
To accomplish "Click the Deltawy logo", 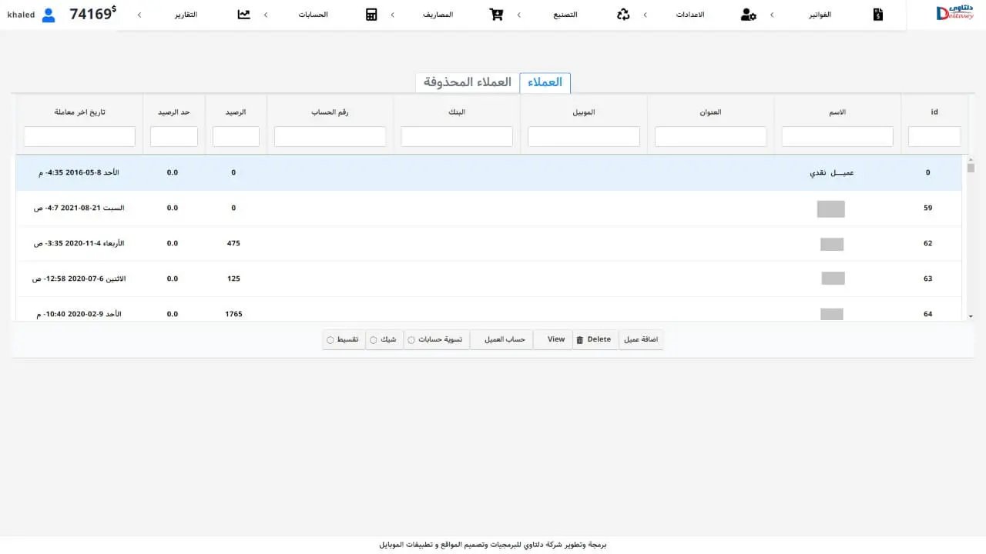I will 954,14.
